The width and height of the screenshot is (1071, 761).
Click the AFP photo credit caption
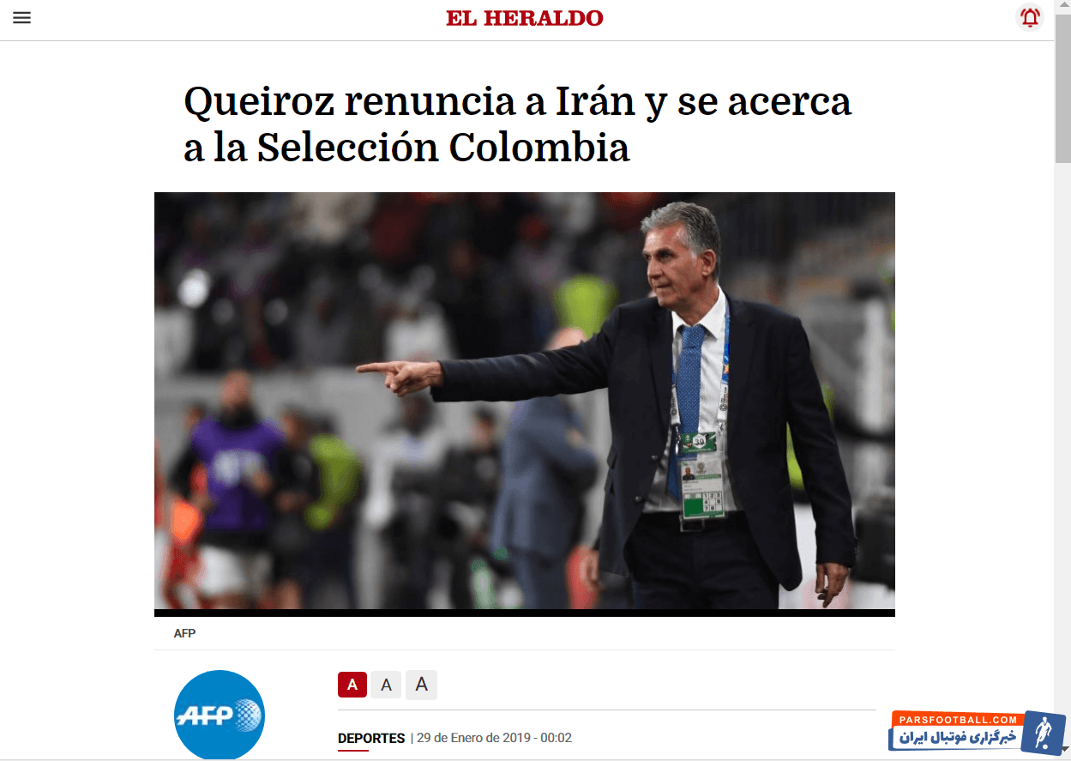tap(184, 633)
